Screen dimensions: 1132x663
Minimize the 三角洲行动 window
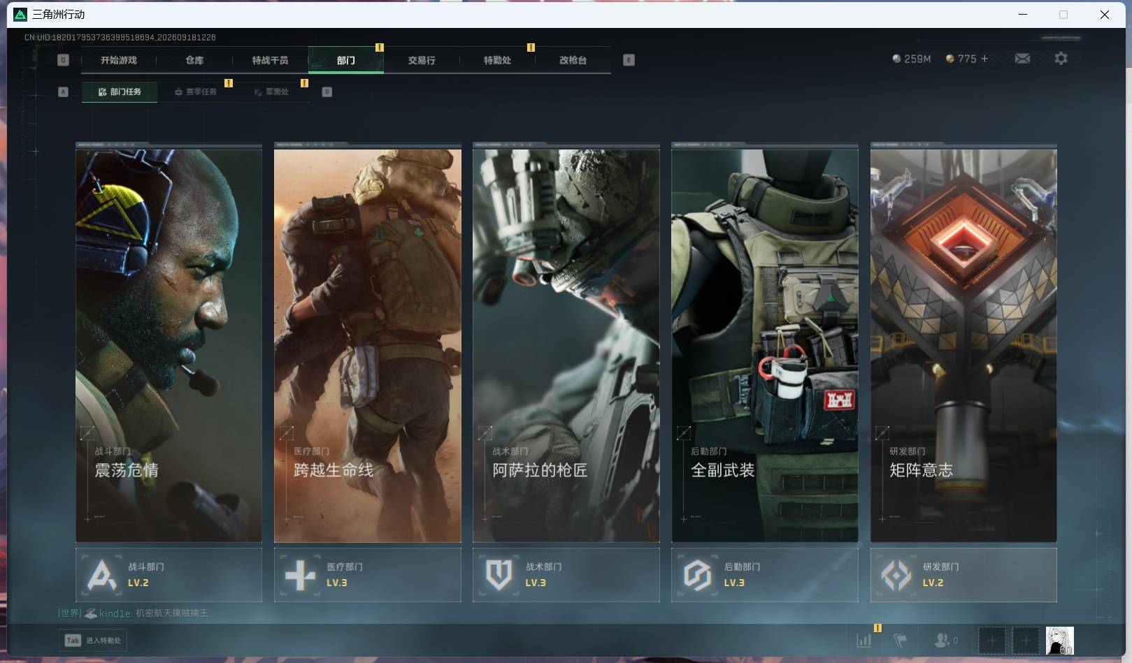(x=1023, y=14)
